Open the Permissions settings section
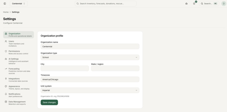227x112 pixels. [19, 52]
